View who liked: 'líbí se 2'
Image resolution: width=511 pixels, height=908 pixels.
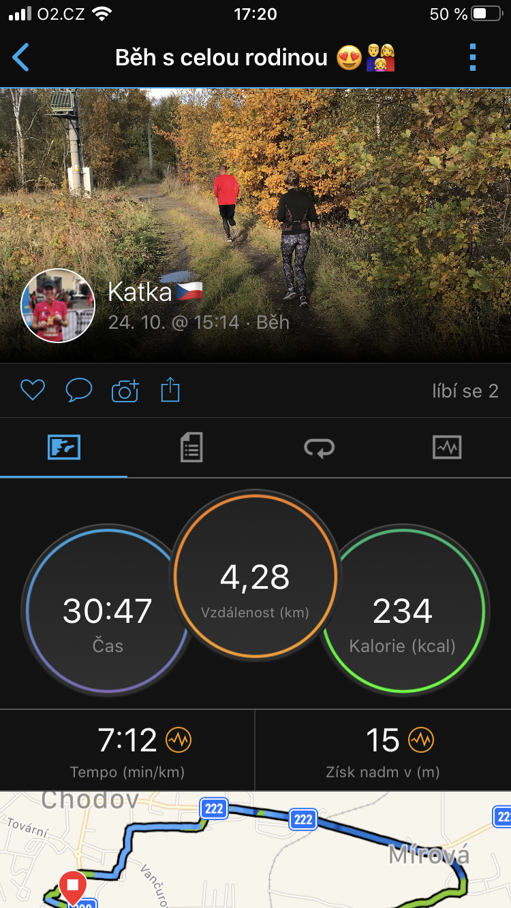pos(465,391)
